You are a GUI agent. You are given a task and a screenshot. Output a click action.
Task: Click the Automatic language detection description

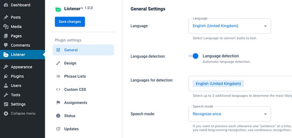[x=227, y=62]
